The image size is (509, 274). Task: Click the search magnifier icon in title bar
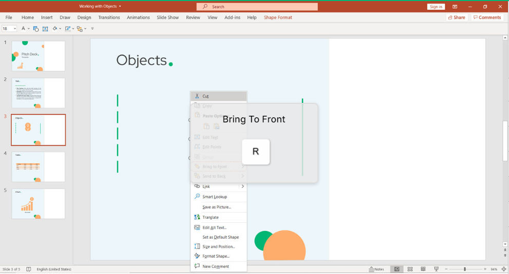pyautogui.click(x=205, y=7)
